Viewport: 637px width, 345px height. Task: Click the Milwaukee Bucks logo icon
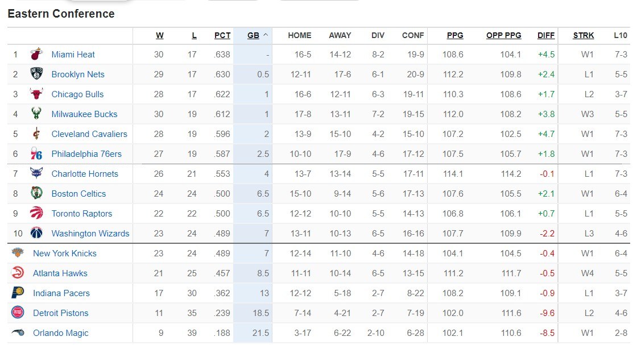tap(36, 114)
